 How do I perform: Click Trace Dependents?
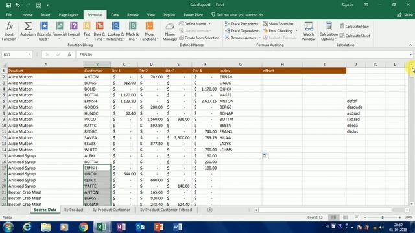click(243, 31)
